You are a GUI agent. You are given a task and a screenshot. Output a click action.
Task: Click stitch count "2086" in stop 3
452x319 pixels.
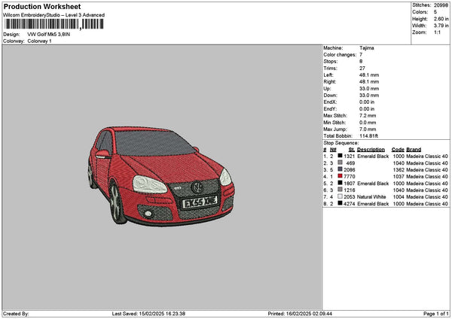[x=349, y=169]
